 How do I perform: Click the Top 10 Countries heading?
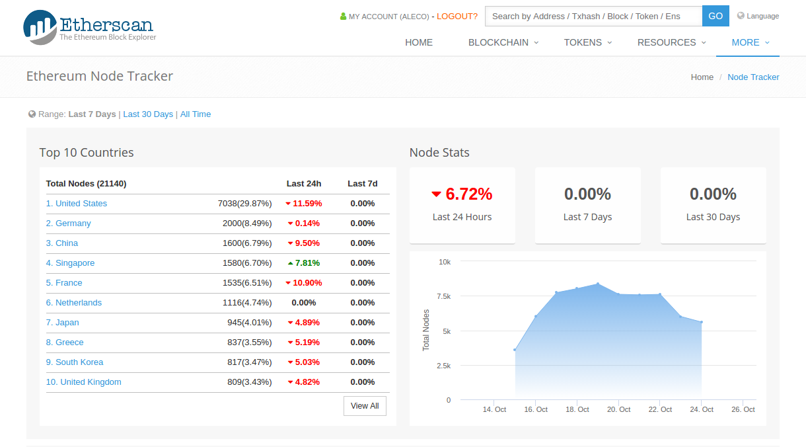(x=87, y=153)
